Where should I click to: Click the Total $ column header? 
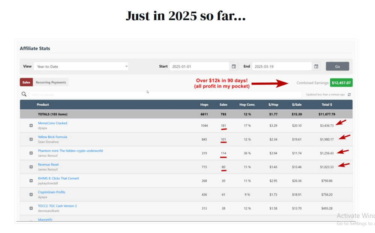coord(327,104)
